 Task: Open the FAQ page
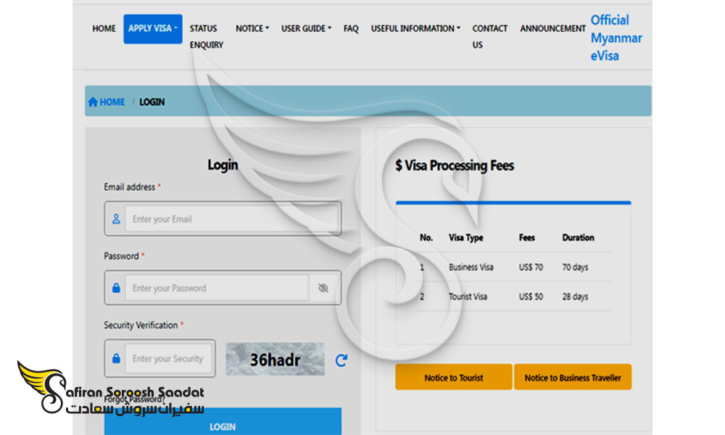351,28
